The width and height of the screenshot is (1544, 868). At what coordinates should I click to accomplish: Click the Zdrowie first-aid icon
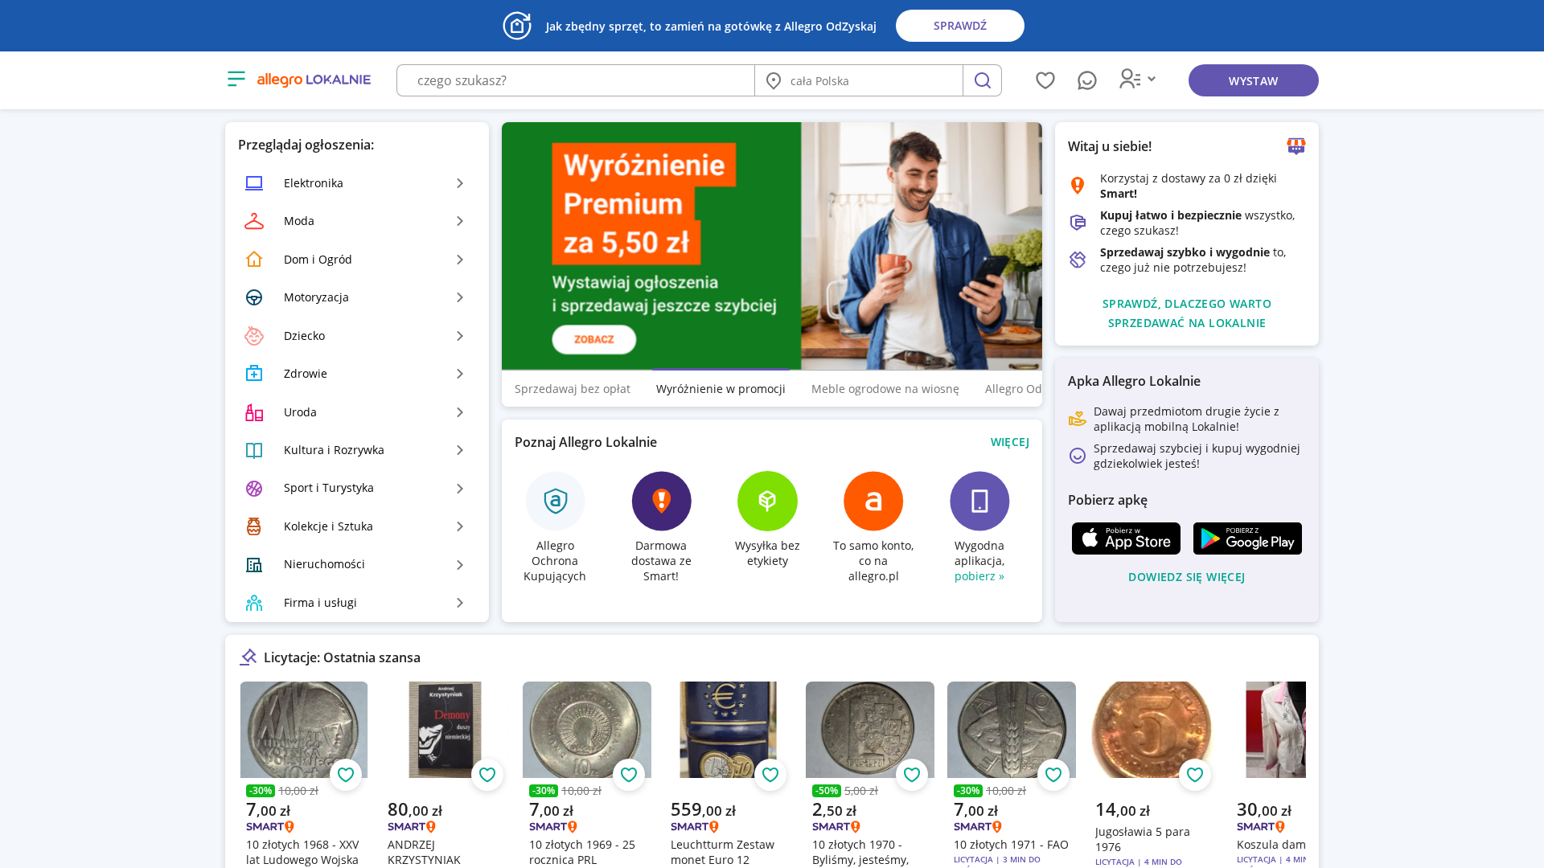(x=254, y=374)
